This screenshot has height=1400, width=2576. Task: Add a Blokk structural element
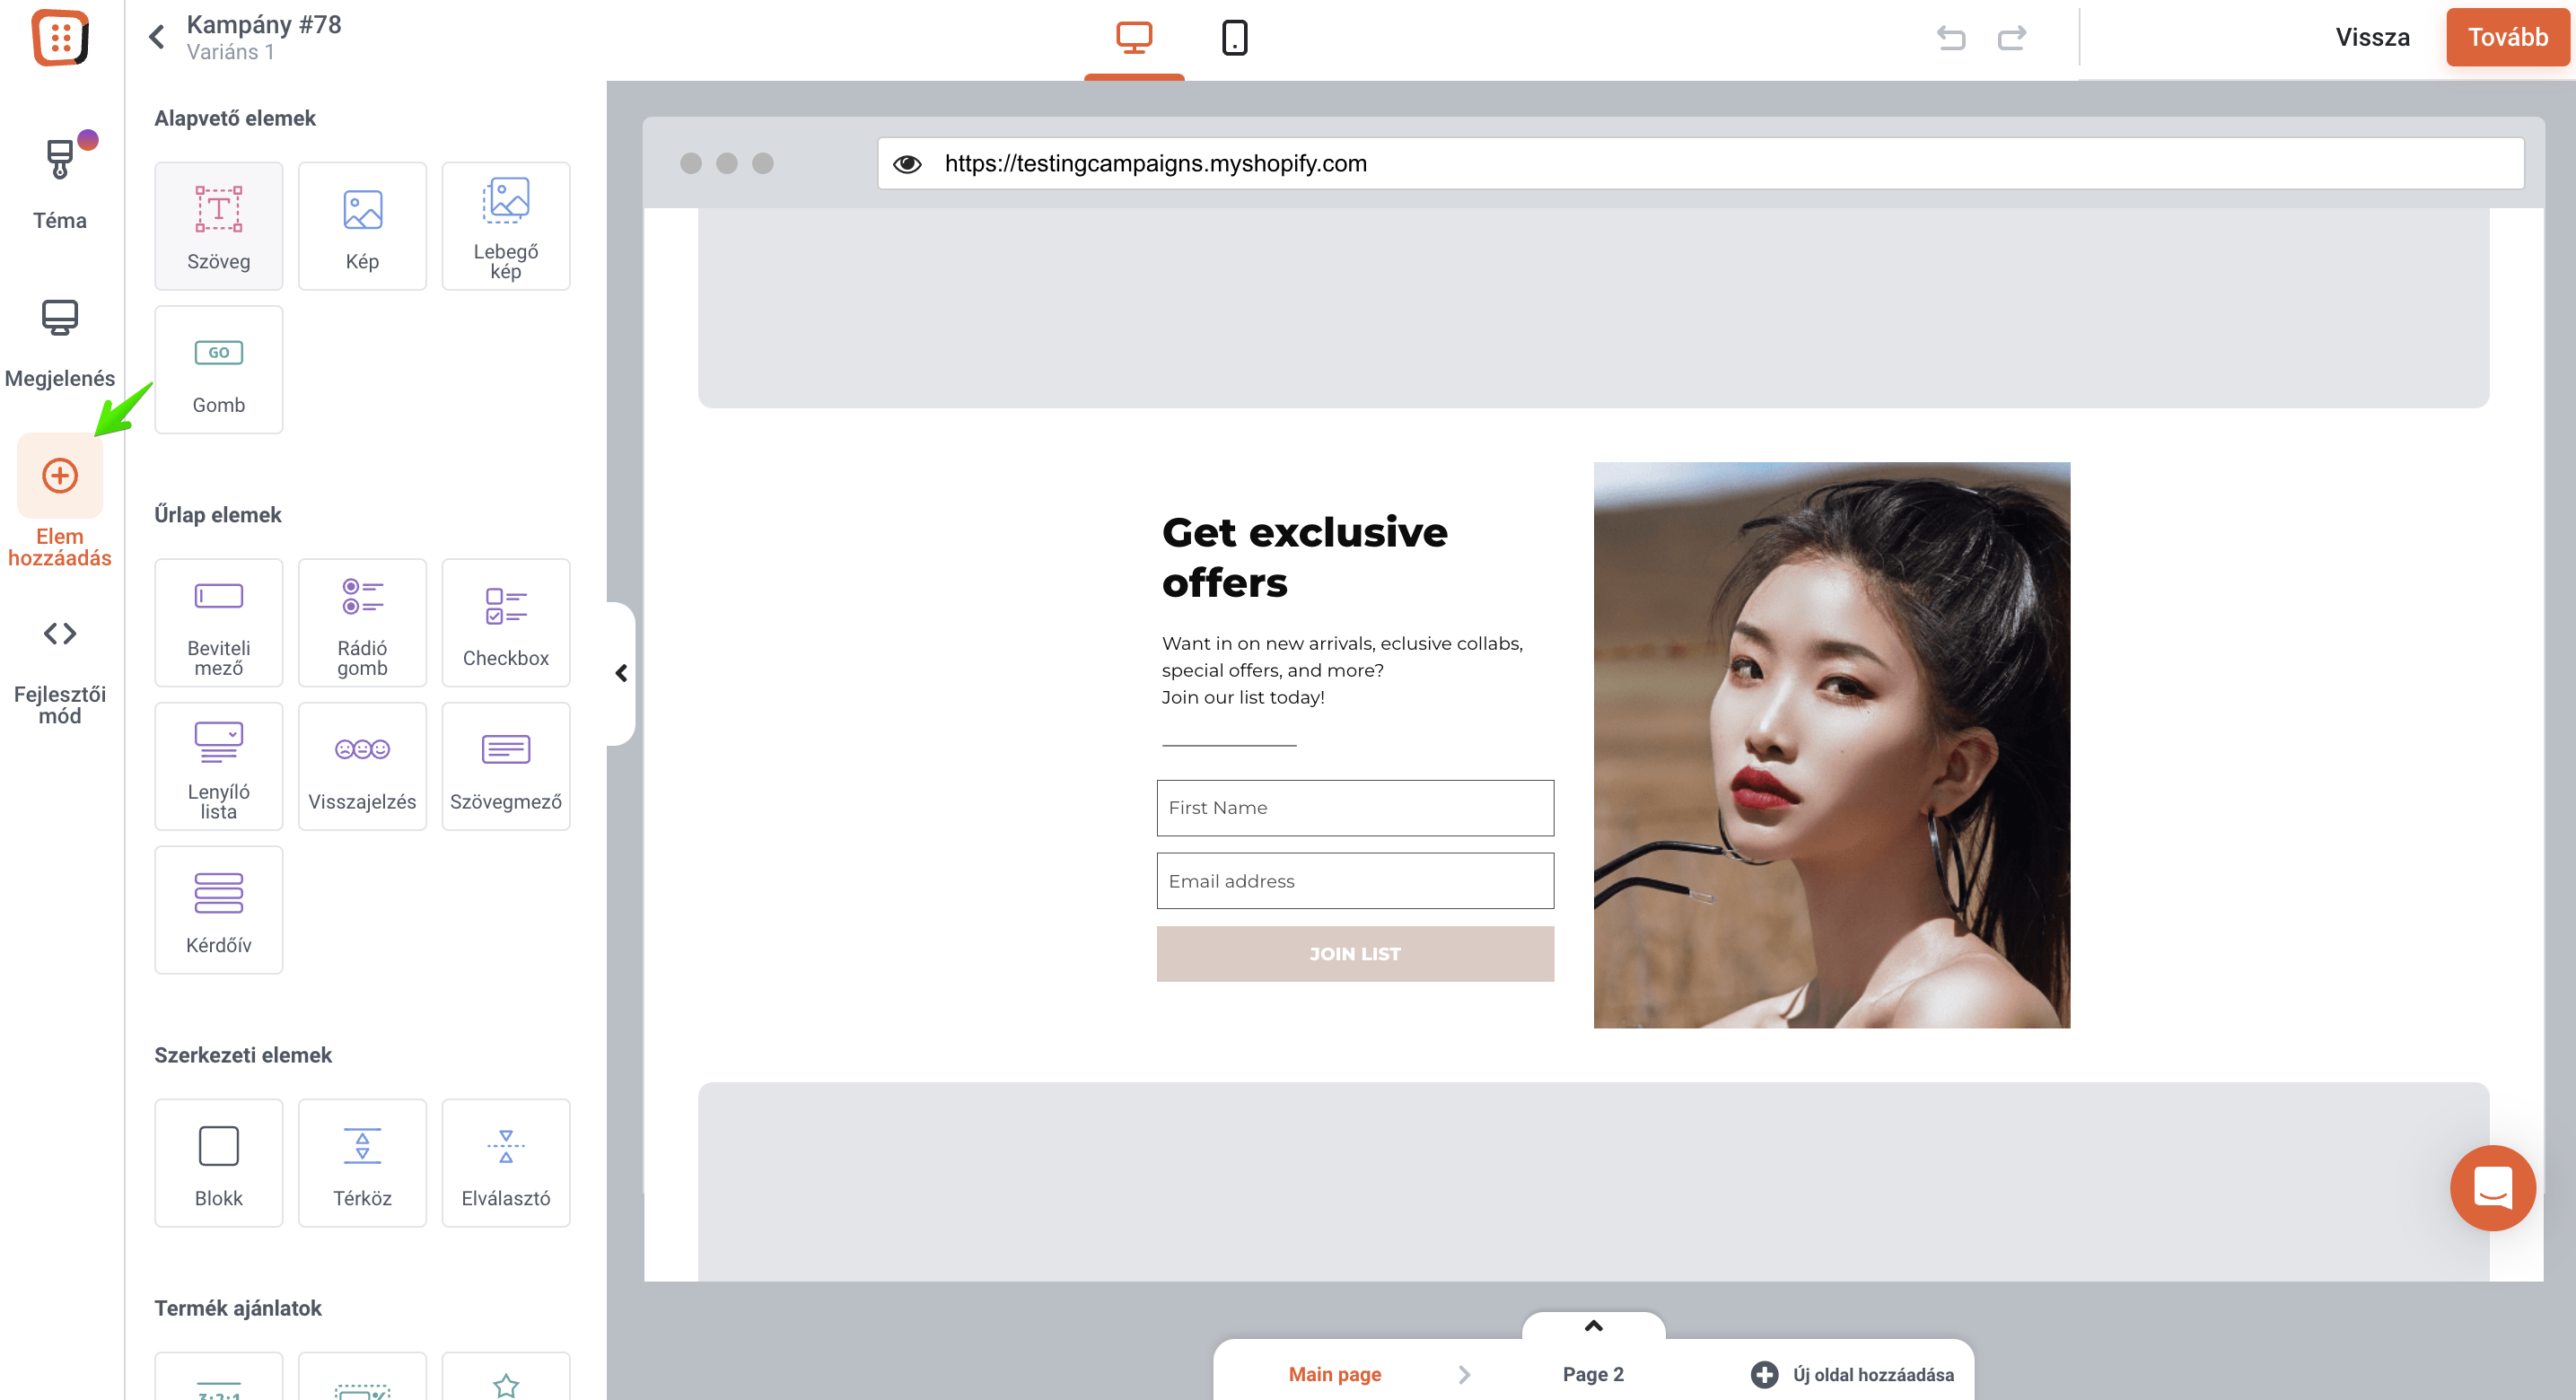(218, 1163)
